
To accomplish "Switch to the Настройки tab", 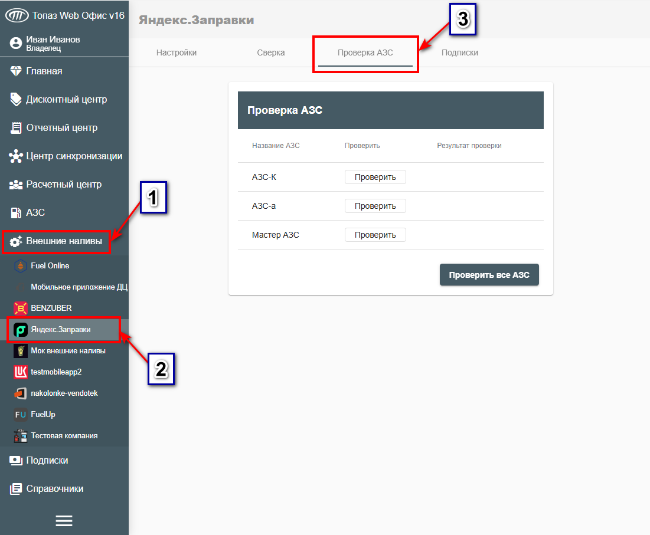I will [x=177, y=53].
